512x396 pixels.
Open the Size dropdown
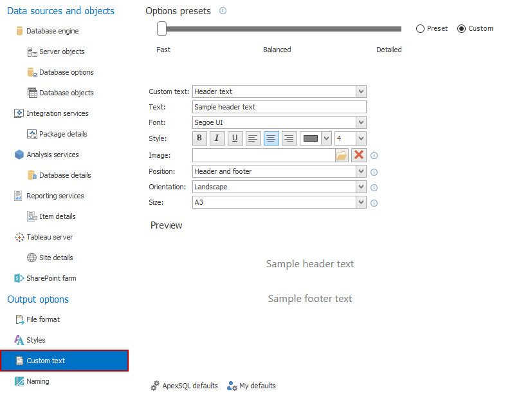361,202
